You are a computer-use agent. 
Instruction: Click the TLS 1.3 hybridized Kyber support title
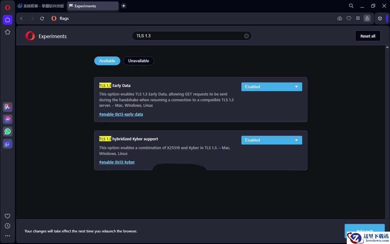[x=128, y=139]
